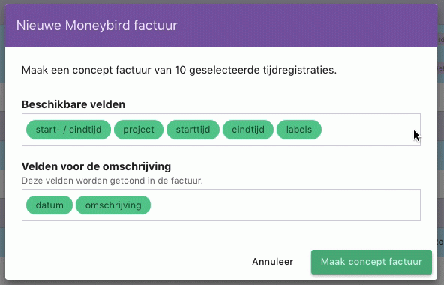Create the invoice via 'Maak concept factuur'
Viewport: 444px width, 285px height.
pyautogui.click(x=371, y=262)
